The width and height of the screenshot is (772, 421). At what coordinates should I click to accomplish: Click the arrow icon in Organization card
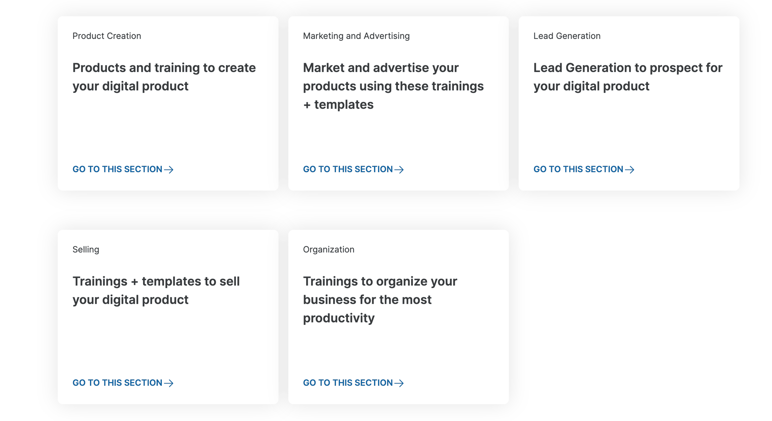click(399, 383)
